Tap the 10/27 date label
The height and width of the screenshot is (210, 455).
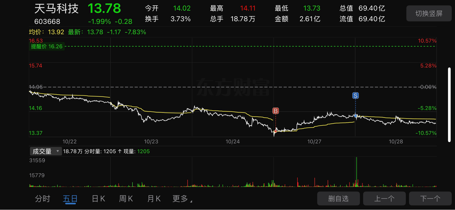pyautogui.click(x=314, y=141)
